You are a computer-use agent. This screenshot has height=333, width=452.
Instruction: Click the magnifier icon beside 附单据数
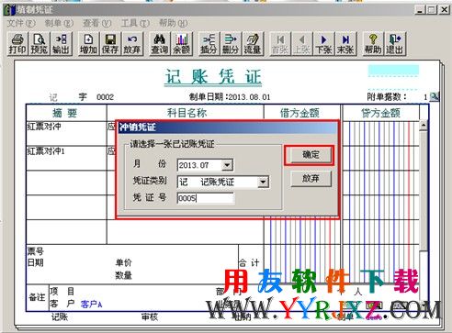(x=434, y=97)
